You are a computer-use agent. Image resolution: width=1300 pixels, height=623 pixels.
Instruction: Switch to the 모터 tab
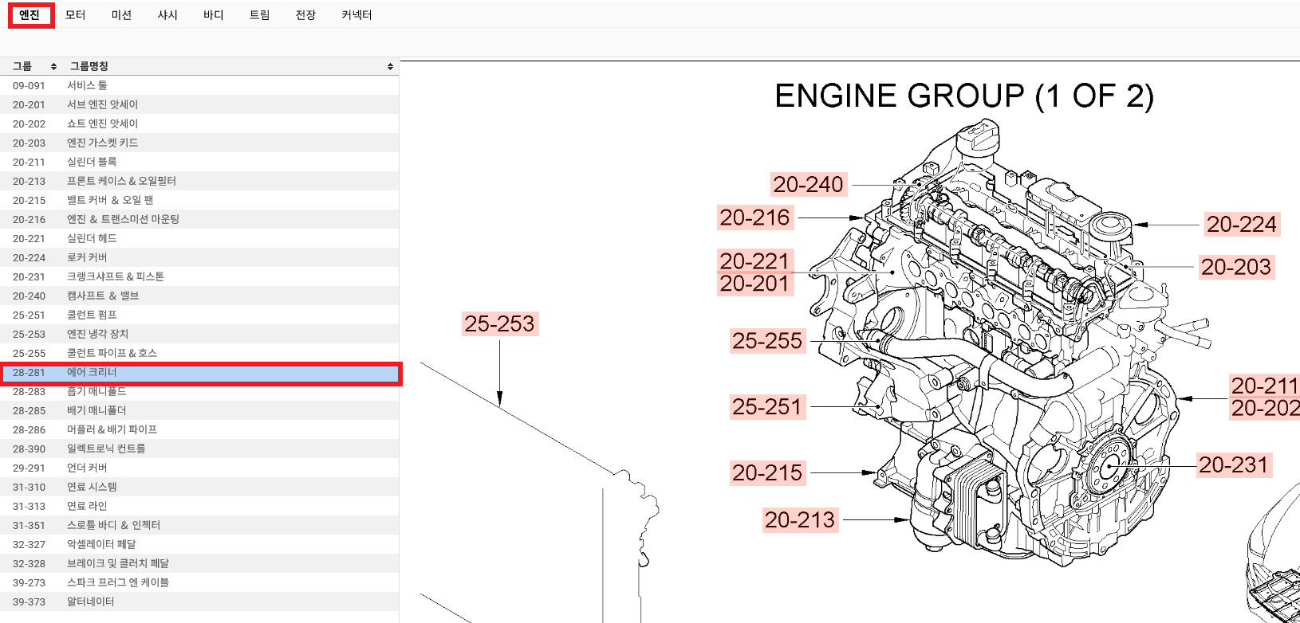click(x=75, y=15)
